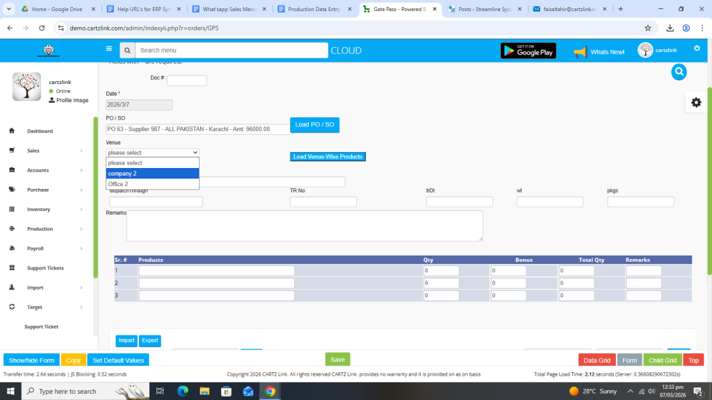Click the green Save button
This screenshot has height=400, width=712.
337,360
